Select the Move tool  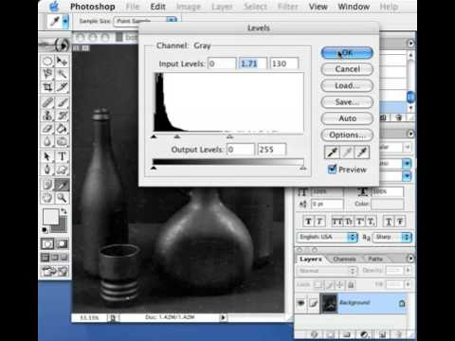(x=62, y=61)
